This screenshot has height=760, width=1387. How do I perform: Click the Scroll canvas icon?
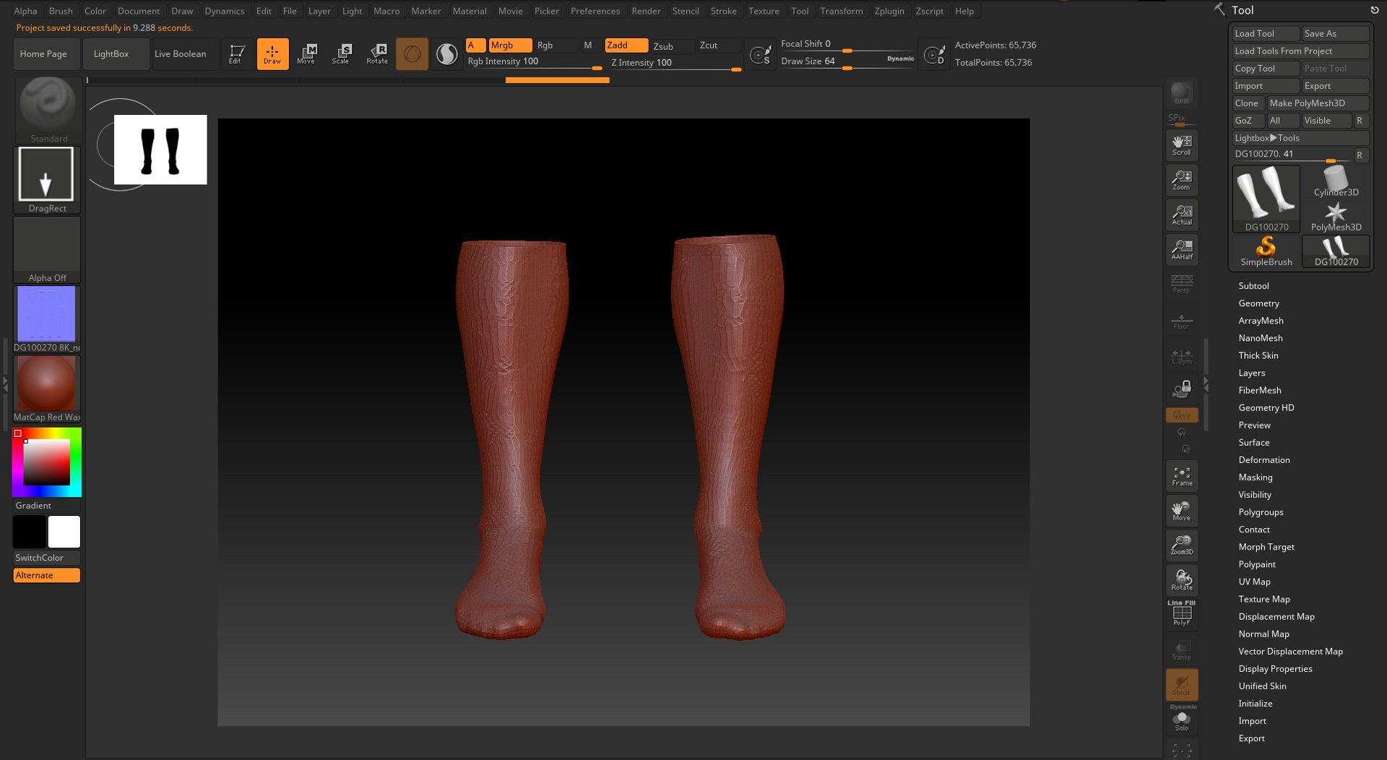click(x=1182, y=145)
